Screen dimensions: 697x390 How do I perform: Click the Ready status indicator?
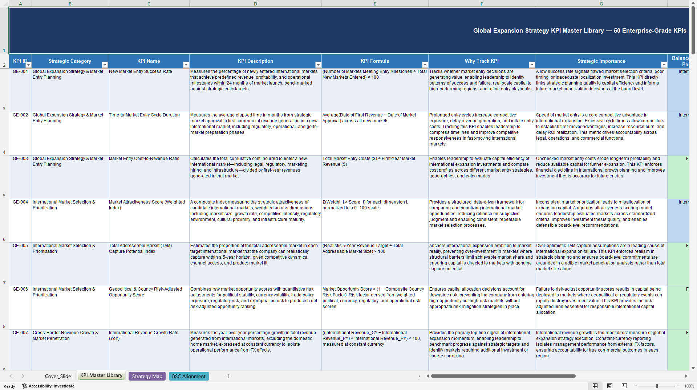pos(9,386)
